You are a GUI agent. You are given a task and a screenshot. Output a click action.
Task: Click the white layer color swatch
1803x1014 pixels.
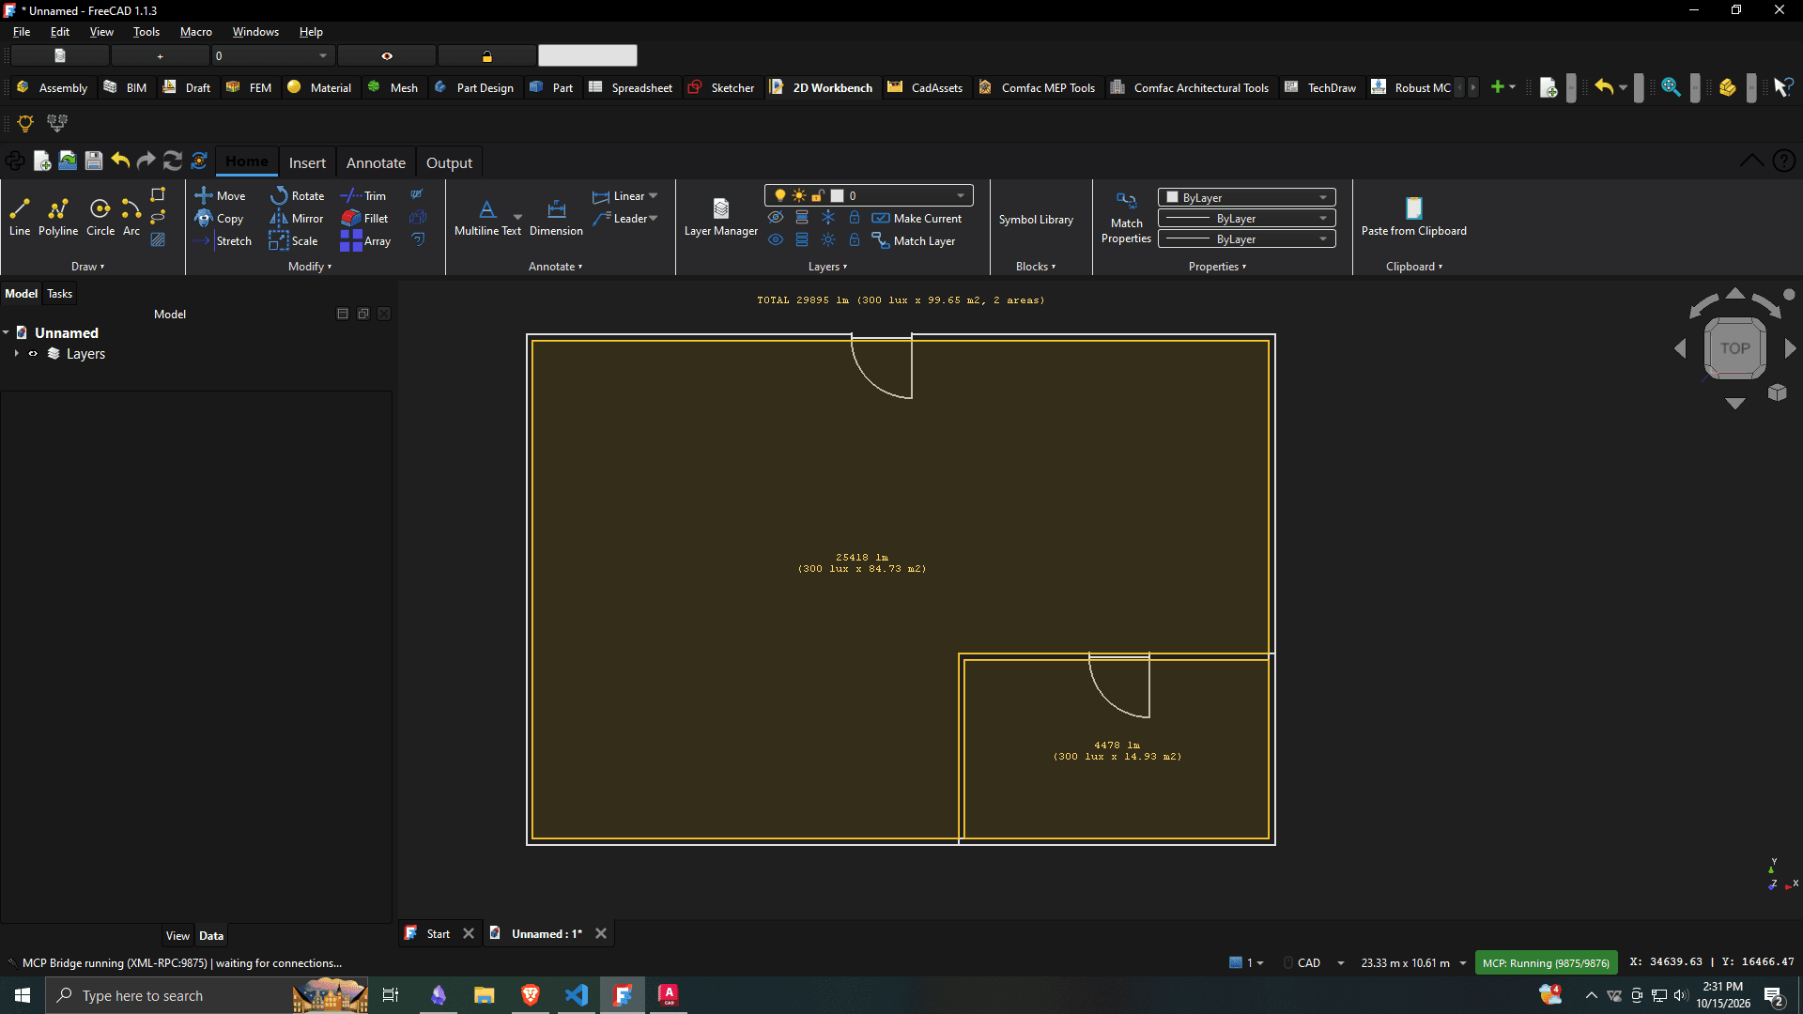(x=838, y=195)
